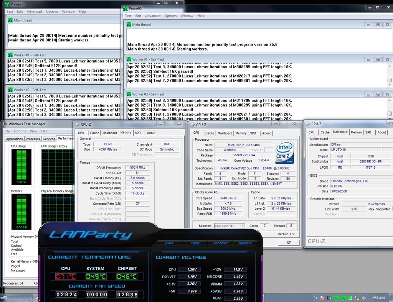The image size is (393, 302).
Task: Click OK in the CPU-Z processor window
Action: pyautogui.click(x=289, y=242)
